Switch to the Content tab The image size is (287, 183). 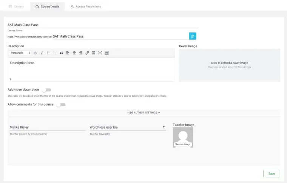point(17,6)
